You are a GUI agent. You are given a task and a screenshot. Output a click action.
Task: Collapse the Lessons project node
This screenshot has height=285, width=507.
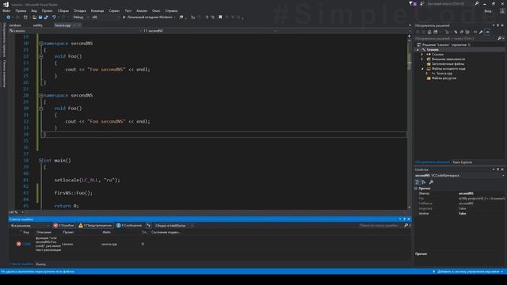click(x=417, y=50)
